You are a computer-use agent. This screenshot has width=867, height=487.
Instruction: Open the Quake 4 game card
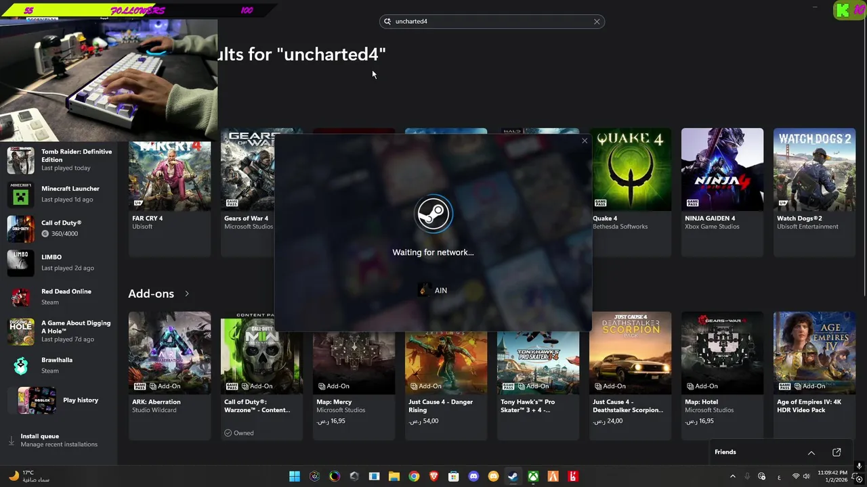pos(630,192)
